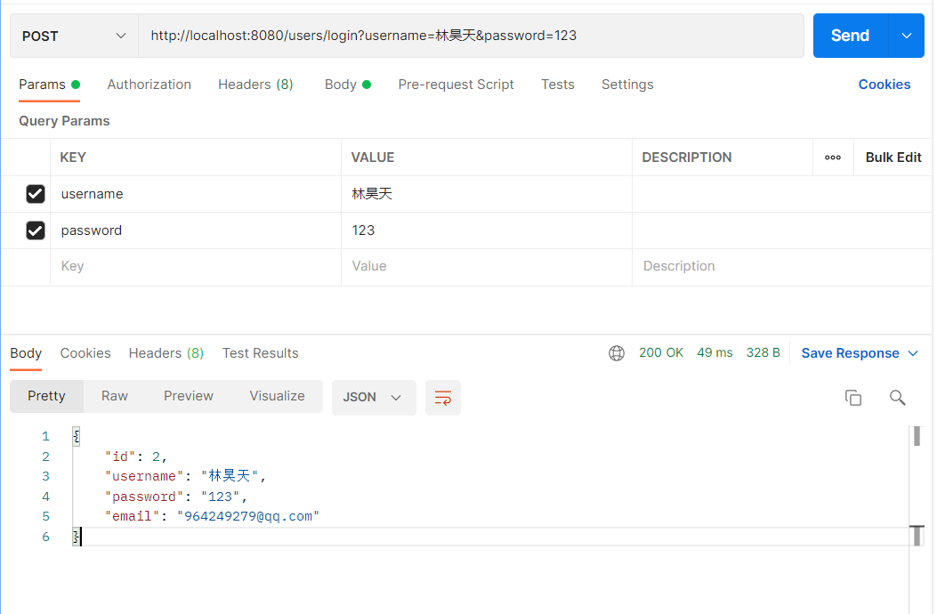Screen dimensions: 937x614
Task: Switch to Preview response view
Action: [189, 396]
